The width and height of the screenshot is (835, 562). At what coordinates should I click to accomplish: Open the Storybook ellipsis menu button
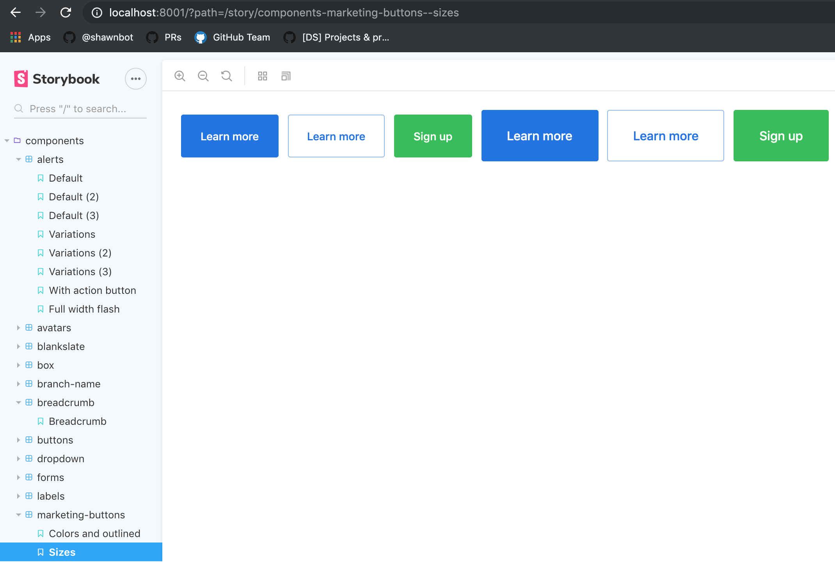pyautogui.click(x=135, y=79)
